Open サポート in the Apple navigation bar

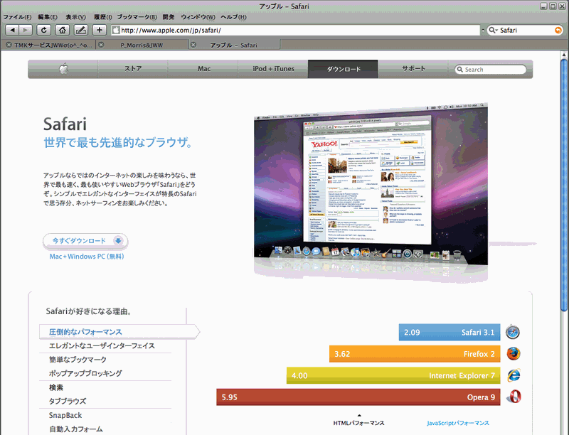coord(413,69)
